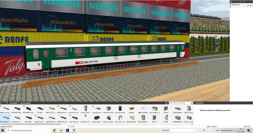253x133 pixels.
Task: Select the 269 RENFE VER model
Action: pyautogui.click(x=17, y=109)
